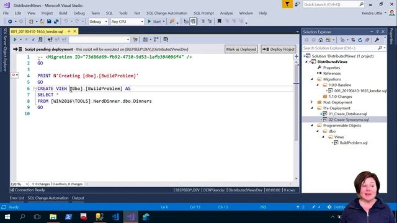This screenshot has height=223, width=397.
Task: Collapse the Views folder expander
Action: pyautogui.click(x=323, y=137)
